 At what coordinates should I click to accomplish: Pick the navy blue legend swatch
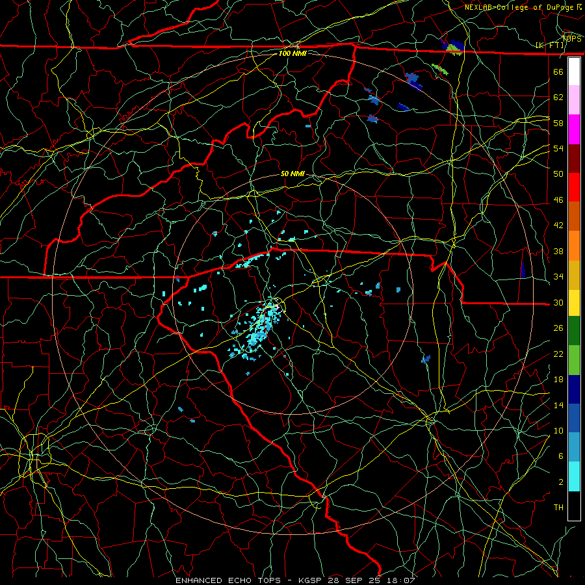[574, 389]
